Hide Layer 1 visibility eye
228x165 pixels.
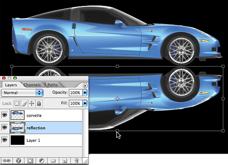5,140
